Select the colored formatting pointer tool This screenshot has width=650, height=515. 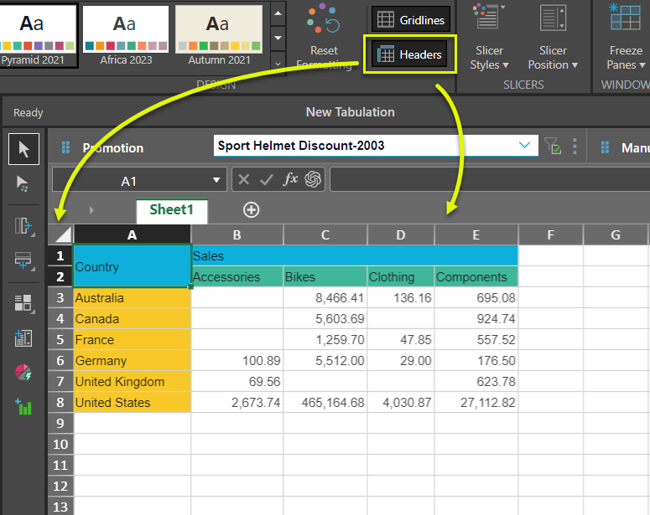[x=23, y=184]
